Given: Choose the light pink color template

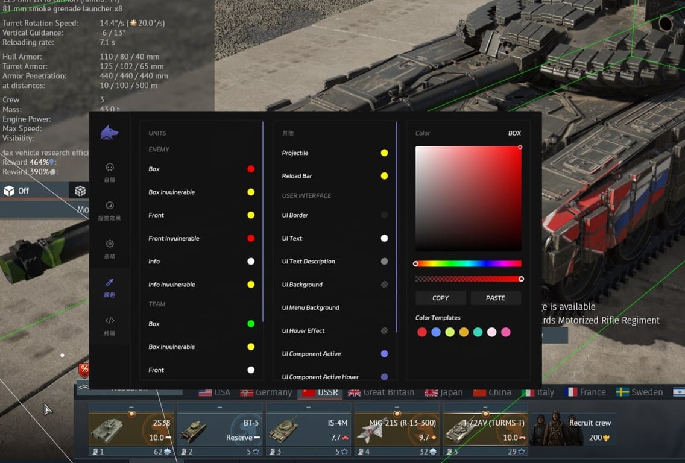Looking at the screenshot, I should pos(492,332).
